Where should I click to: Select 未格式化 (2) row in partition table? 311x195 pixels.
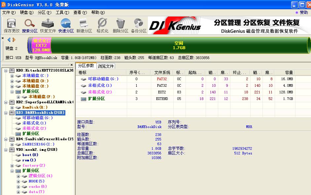[x=186, y=92]
